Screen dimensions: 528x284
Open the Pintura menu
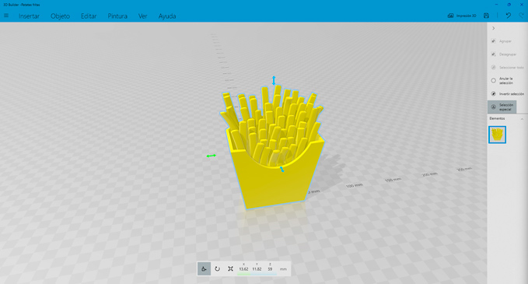click(117, 16)
